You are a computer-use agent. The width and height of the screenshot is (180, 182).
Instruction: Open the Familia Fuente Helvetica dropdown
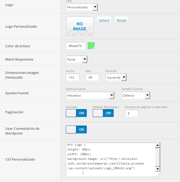pyautogui.click(x=90, y=95)
